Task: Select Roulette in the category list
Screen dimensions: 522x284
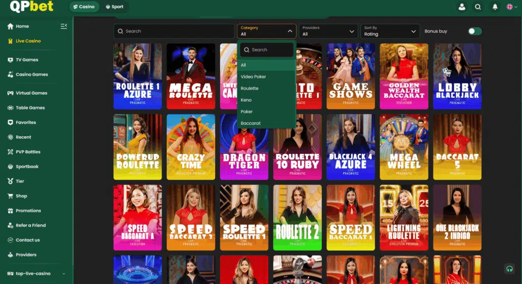Action: pyautogui.click(x=250, y=89)
